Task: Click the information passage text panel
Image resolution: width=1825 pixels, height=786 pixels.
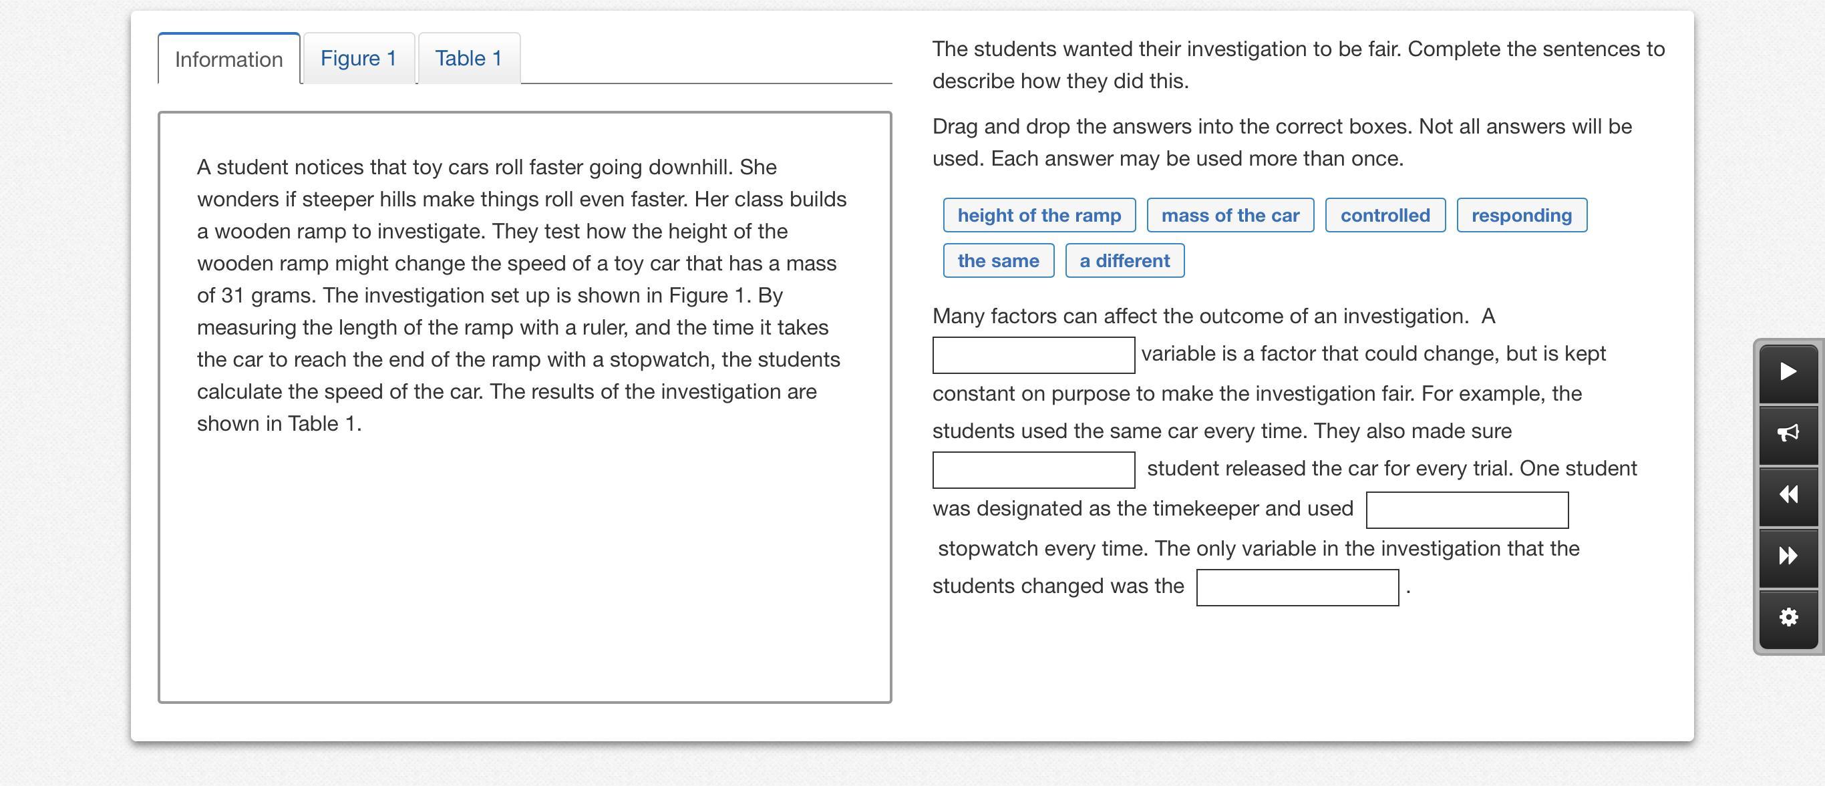Action: (524, 407)
